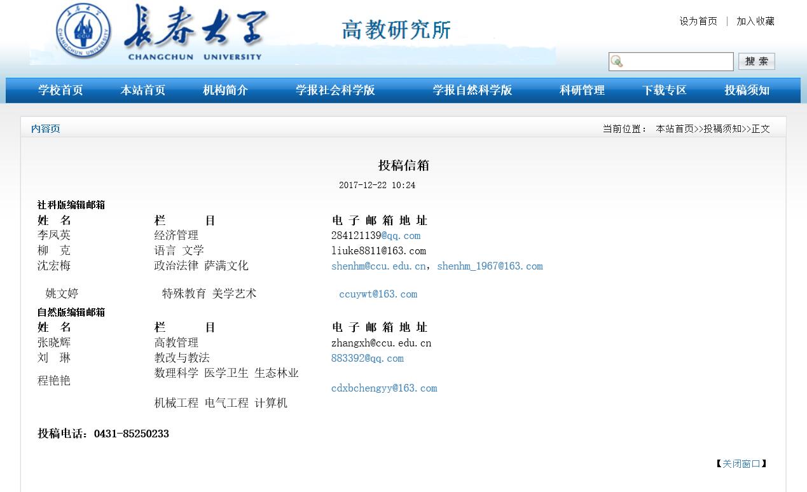The height and width of the screenshot is (492, 807).
Task: Click the 投稿须知 breadcrumb link
Action: click(x=722, y=129)
